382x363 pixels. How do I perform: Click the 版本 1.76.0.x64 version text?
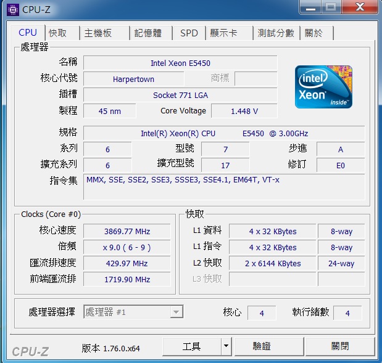[111, 348]
